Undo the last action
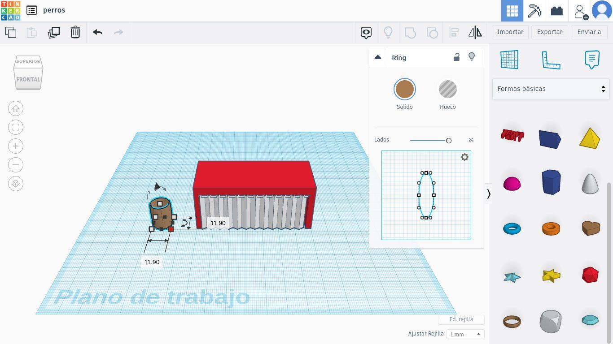Viewport: 613px width, 344px height. [97, 32]
